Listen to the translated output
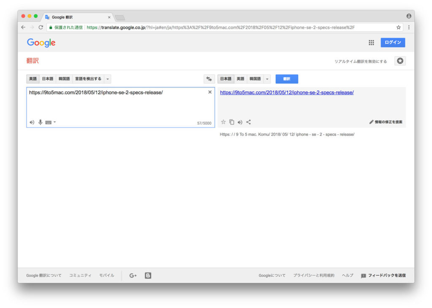Screen dimensions: 432x308 click(240, 122)
